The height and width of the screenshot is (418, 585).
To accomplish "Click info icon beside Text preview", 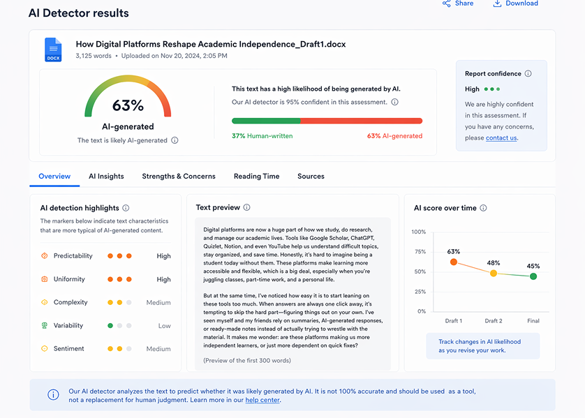I will pyautogui.click(x=246, y=207).
